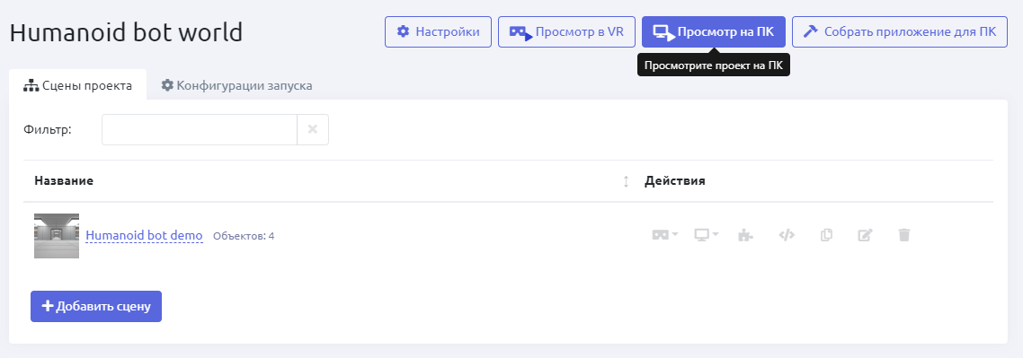The width and height of the screenshot is (1023, 358).
Task: Duplicate the Humanoid bot demo scene
Action: point(826,235)
